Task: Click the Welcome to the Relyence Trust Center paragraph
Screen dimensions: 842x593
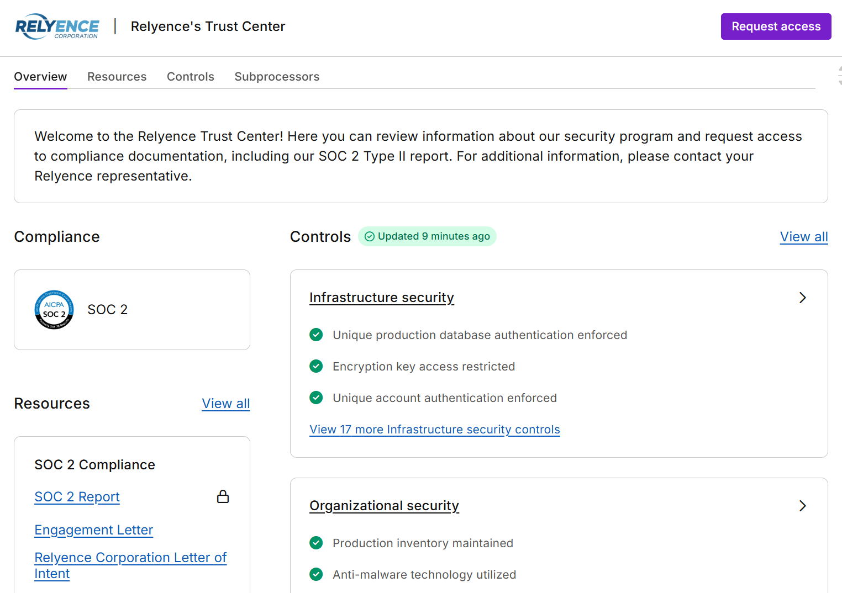Action: pyautogui.click(x=418, y=156)
